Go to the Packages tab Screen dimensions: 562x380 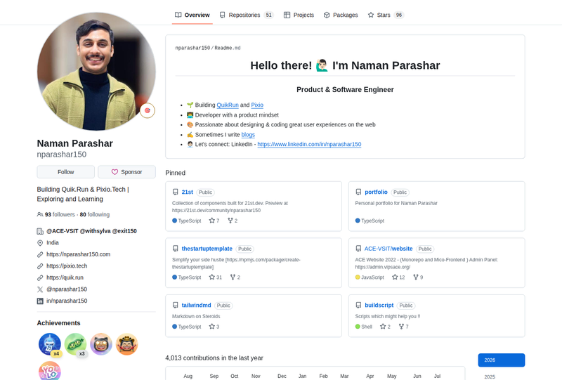341,15
